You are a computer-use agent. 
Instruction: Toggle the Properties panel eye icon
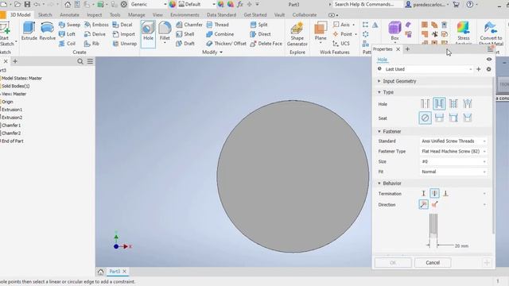coord(489,60)
